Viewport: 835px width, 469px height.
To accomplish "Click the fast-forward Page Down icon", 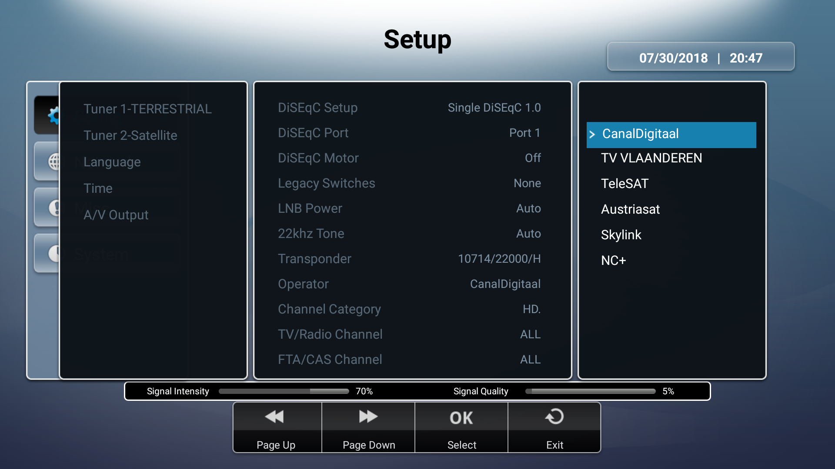I will [368, 417].
